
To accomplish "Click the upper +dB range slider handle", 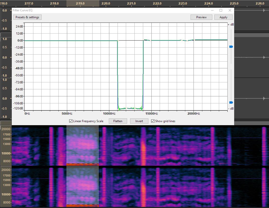I will [231, 47].
